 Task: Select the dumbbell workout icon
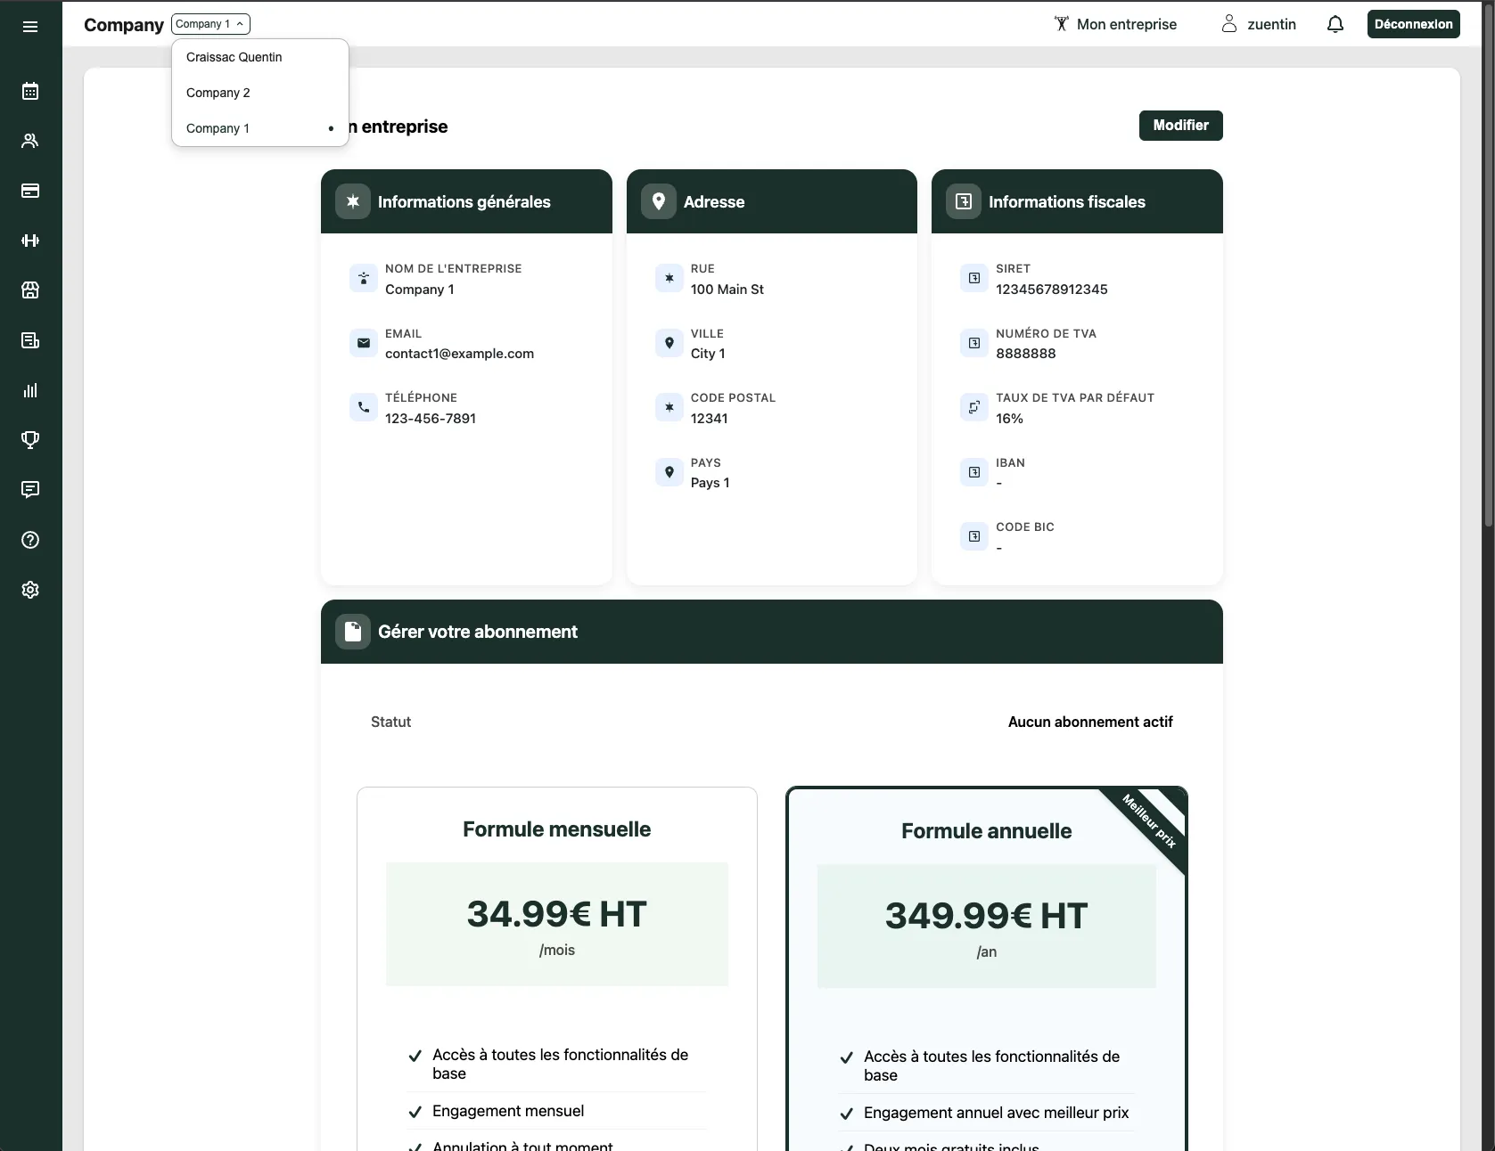click(x=30, y=241)
